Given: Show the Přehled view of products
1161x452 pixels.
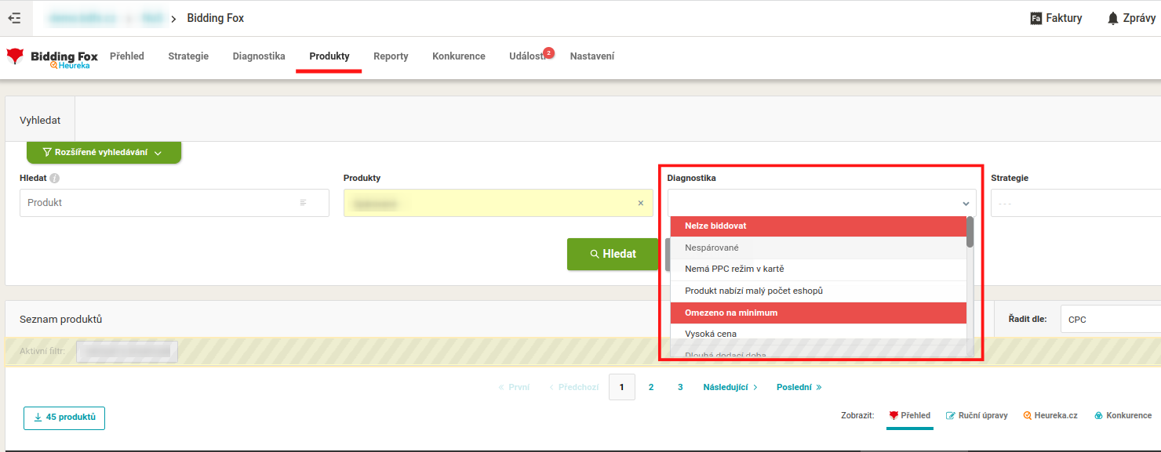Looking at the screenshot, I should (x=910, y=416).
